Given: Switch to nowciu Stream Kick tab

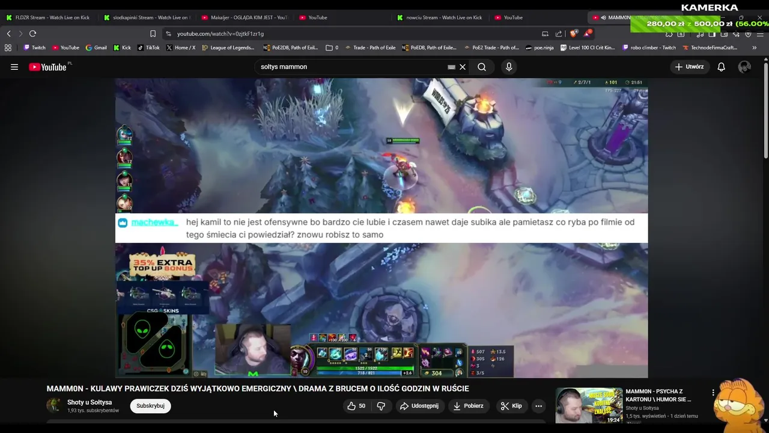Looking at the screenshot, I should [x=439, y=17].
